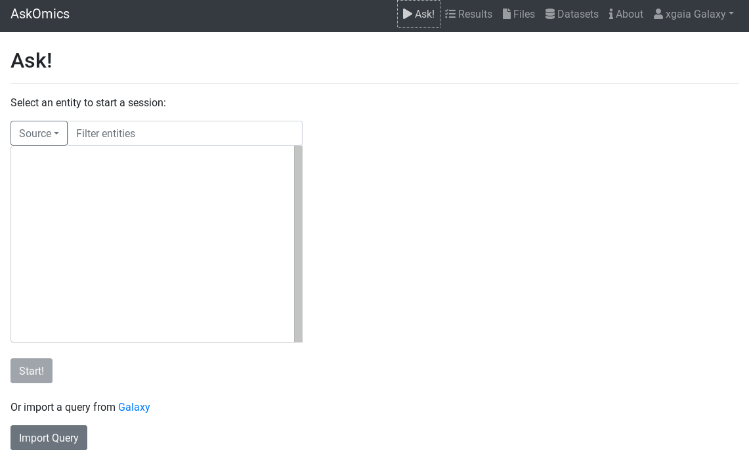Screen dimensions: 749x460
Task: Click the play icon beside Ask!
Action: click(408, 14)
